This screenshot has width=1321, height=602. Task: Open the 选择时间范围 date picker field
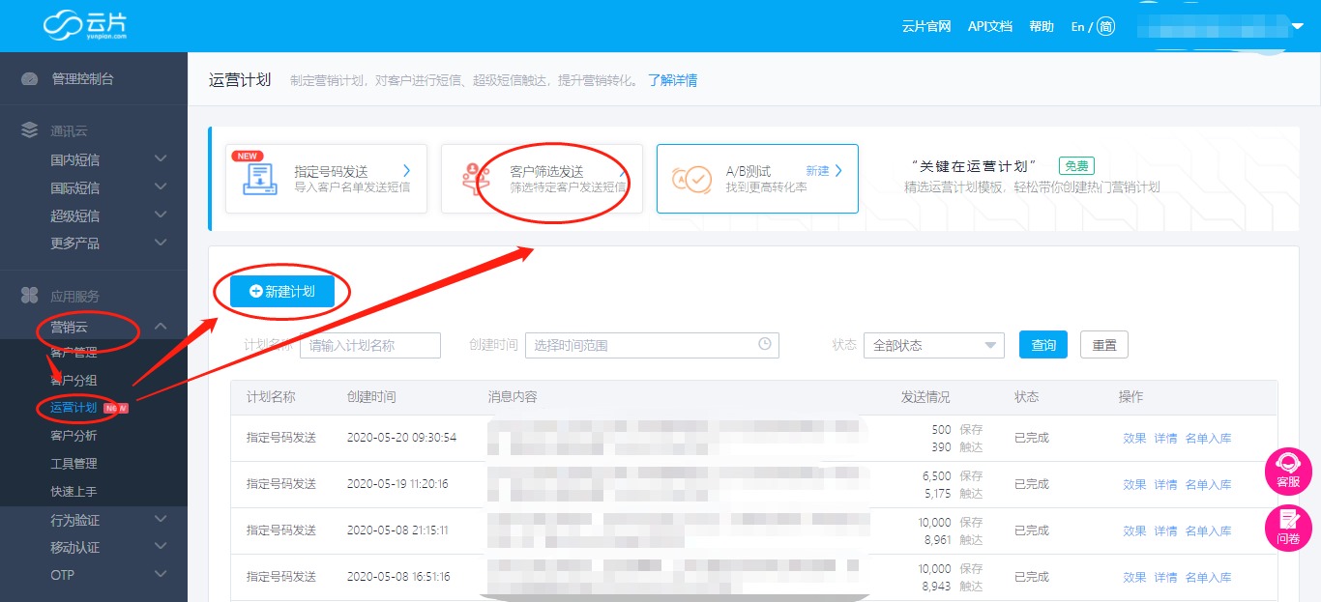(652, 345)
